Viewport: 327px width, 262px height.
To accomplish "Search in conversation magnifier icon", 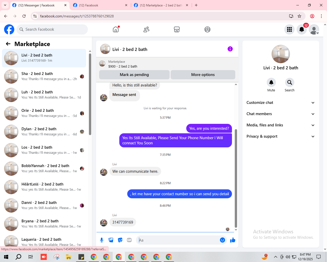I will tap(290, 82).
